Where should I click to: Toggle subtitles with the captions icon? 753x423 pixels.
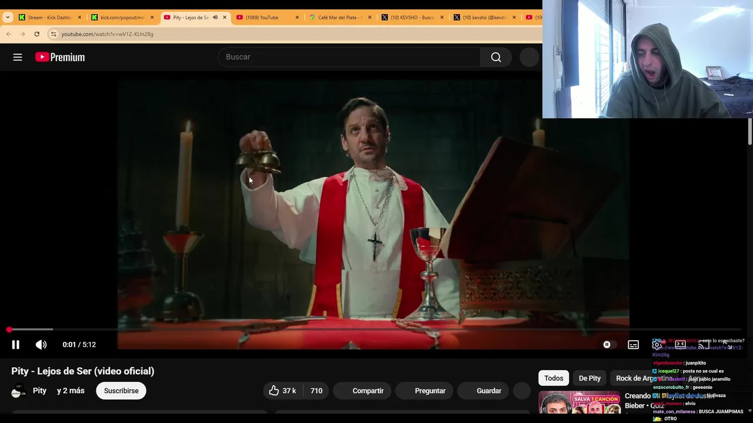(633, 345)
